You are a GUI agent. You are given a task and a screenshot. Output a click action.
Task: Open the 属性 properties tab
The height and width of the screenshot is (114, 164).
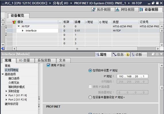pyautogui.click(x=103, y=54)
